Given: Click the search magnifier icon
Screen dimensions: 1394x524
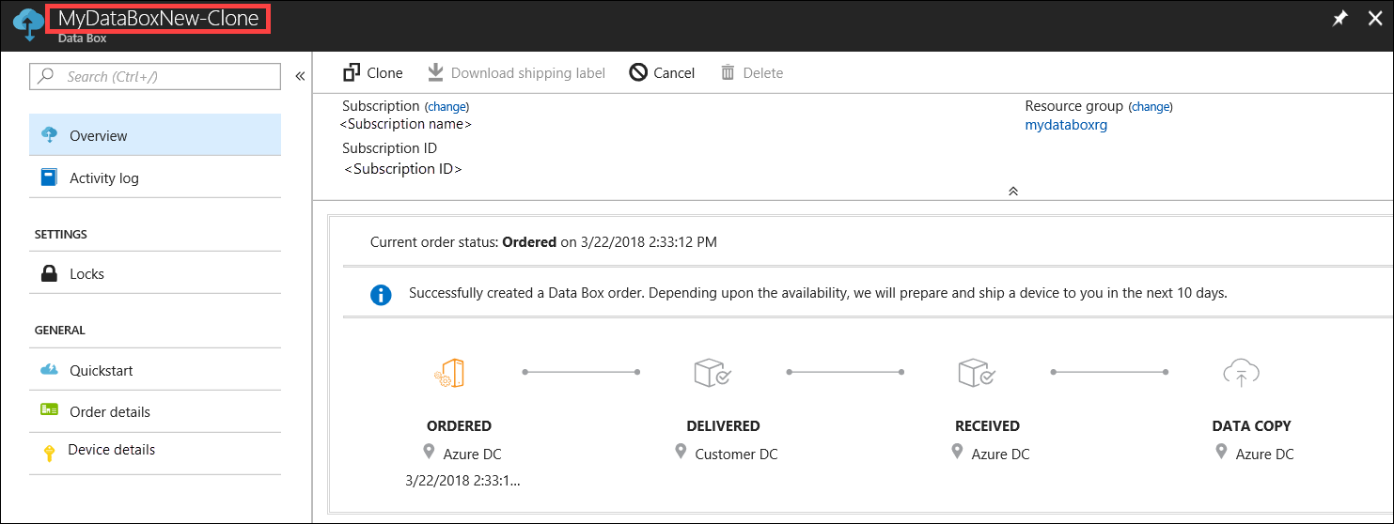Looking at the screenshot, I should pyautogui.click(x=46, y=76).
